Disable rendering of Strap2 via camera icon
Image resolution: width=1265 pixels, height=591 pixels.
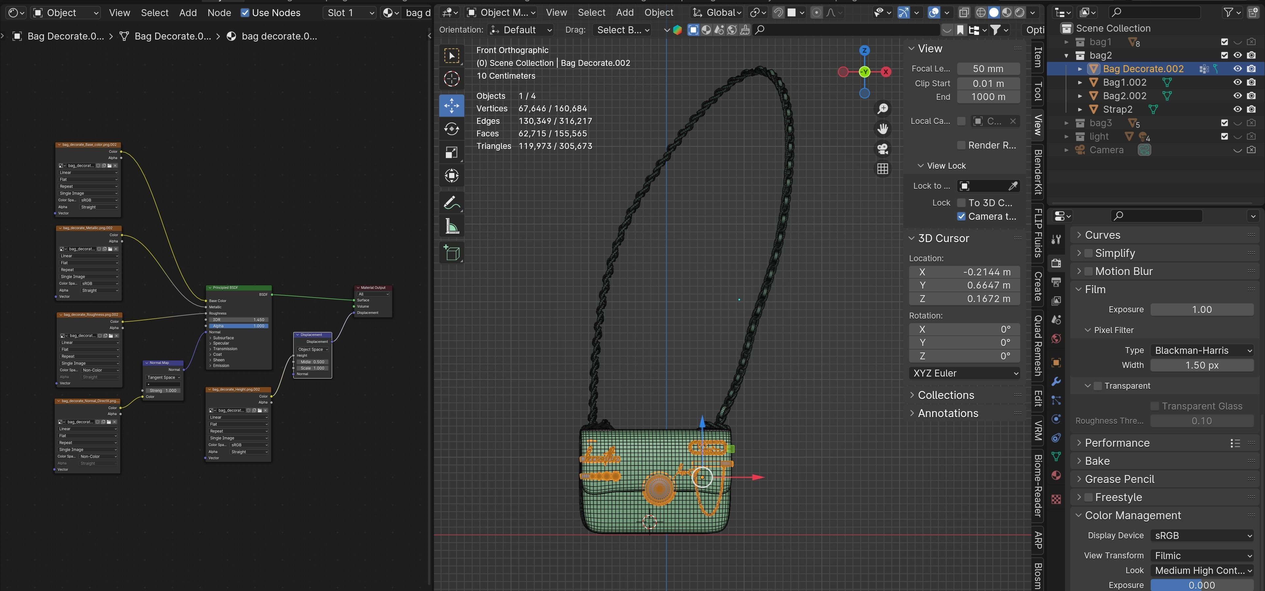coord(1251,109)
